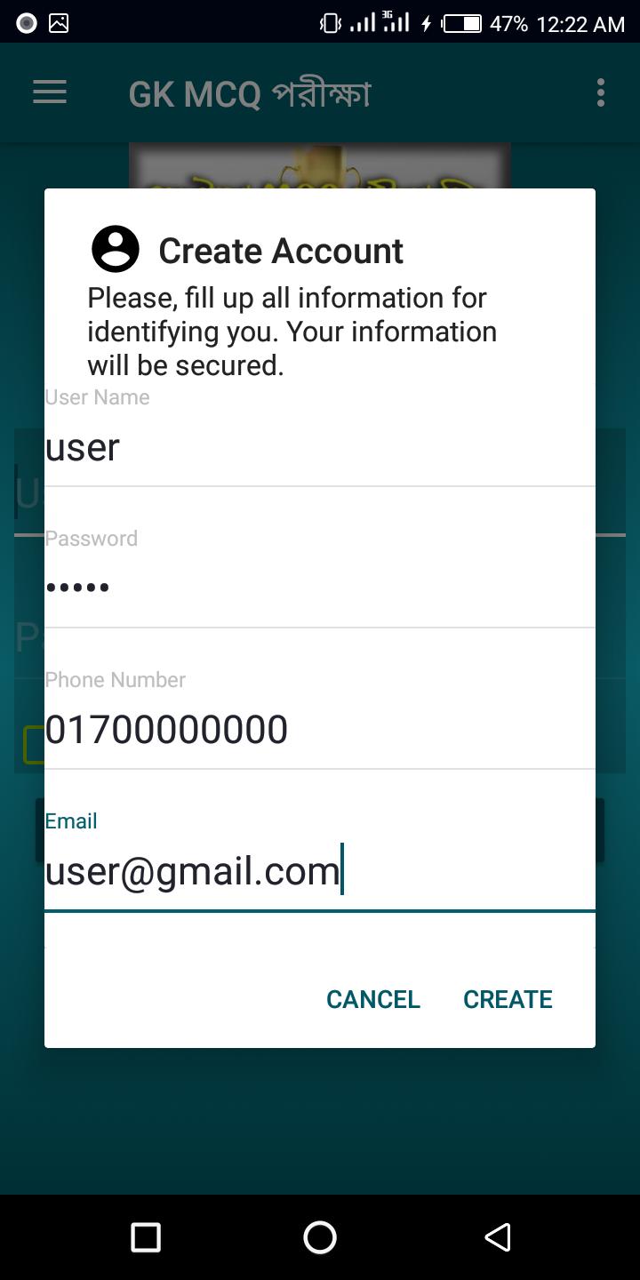
Task: Open recent apps with square button
Action: (146, 1237)
